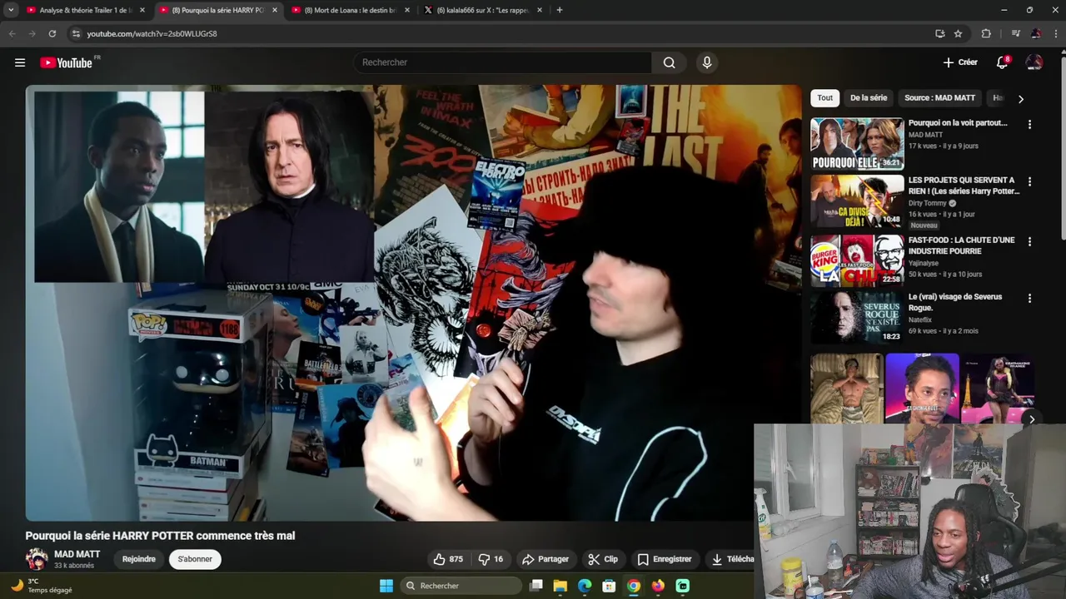Click the search magnifier button

(x=669, y=62)
